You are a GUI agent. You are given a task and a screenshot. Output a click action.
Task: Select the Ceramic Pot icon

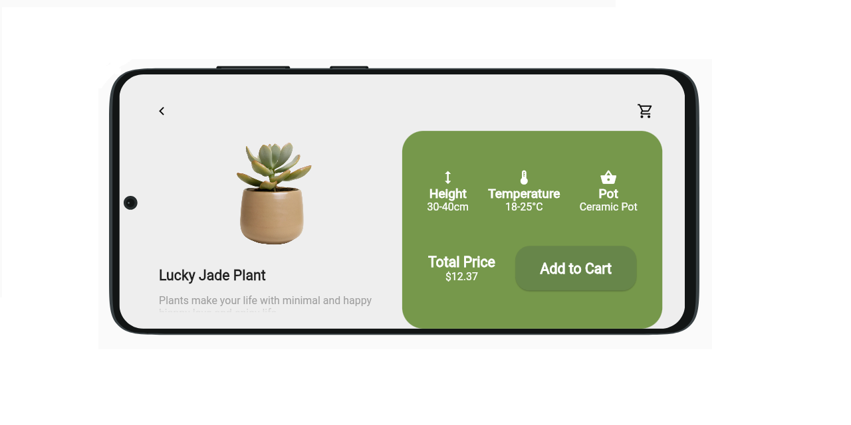click(x=608, y=177)
